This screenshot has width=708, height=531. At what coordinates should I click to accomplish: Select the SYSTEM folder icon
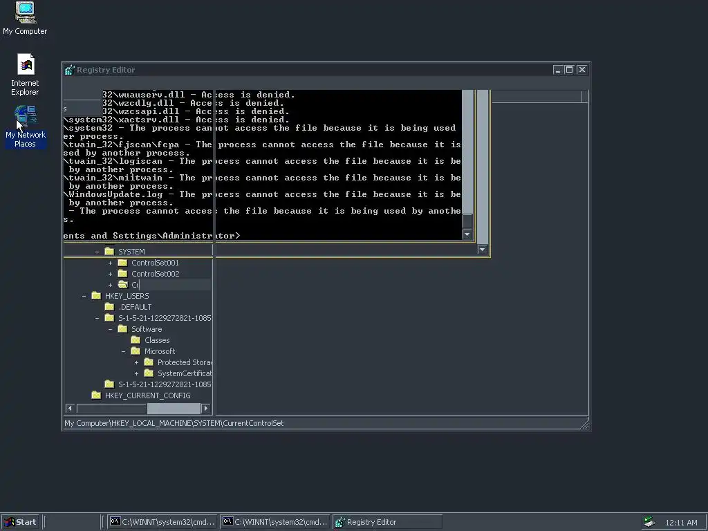109,251
